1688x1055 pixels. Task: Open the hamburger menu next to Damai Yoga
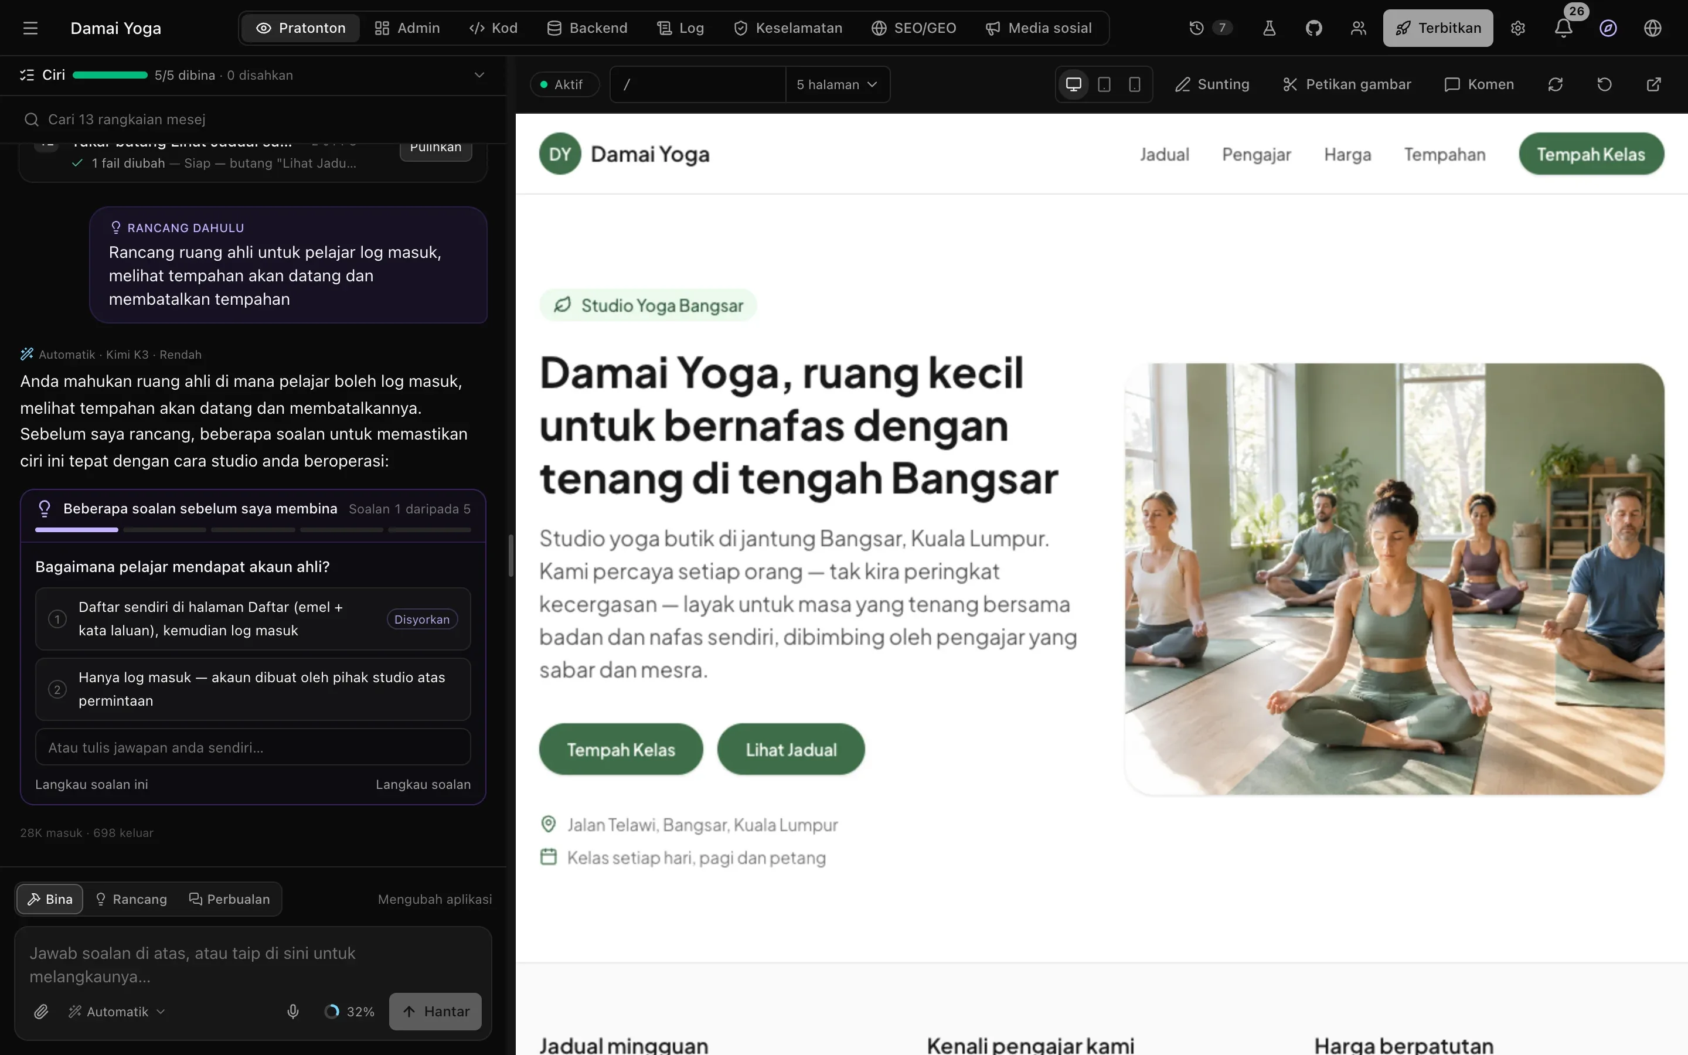(x=30, y=28)
